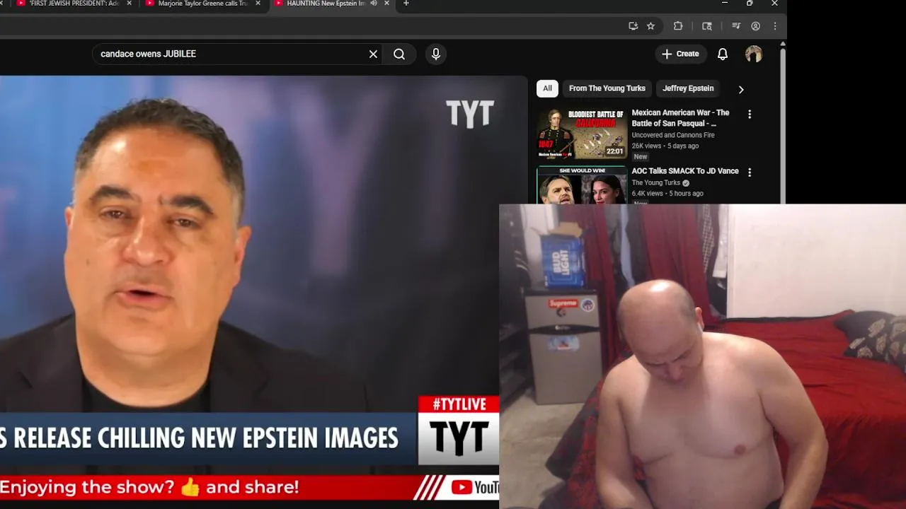The height and width of the screenshot is (509, 906).
Task: Open the Create menu
Action: point(680,54)
